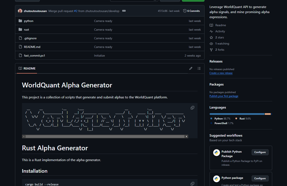The image size is (287, 186).
Task: Click the star icon in sidebar
Action: click(211, 38)
